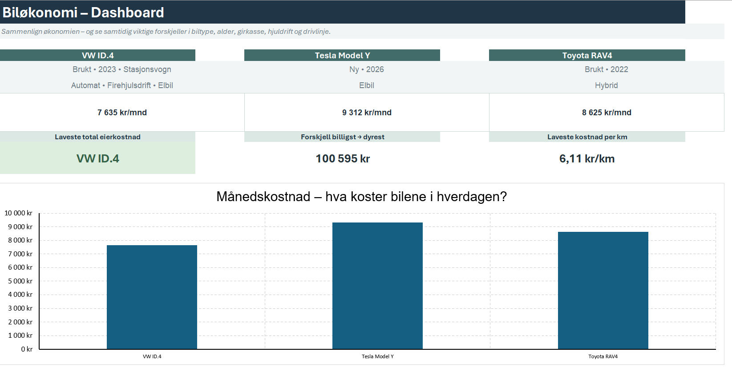
Task: Click the '5 000 kr' axis label
Action: click(20, 281)
